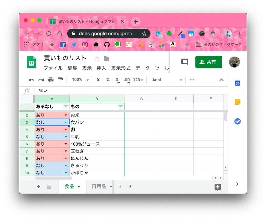Image resolution: width=266 pixels, height=219 pixels.
Task: Switch to 日用品 sheet tab
Action: coord(99,186)
